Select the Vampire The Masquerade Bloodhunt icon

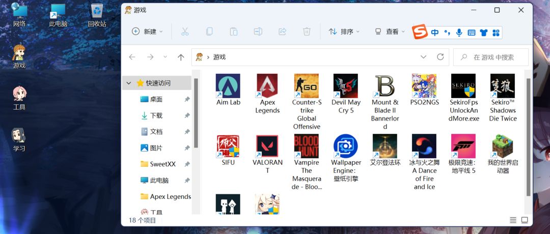point(307,162)
